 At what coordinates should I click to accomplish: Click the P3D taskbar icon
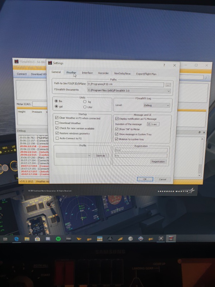click(x=68, y=239)
